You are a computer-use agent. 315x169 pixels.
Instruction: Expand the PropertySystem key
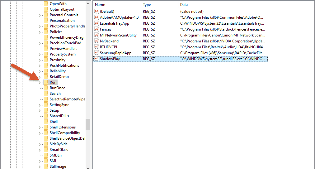tap(40, 55)
